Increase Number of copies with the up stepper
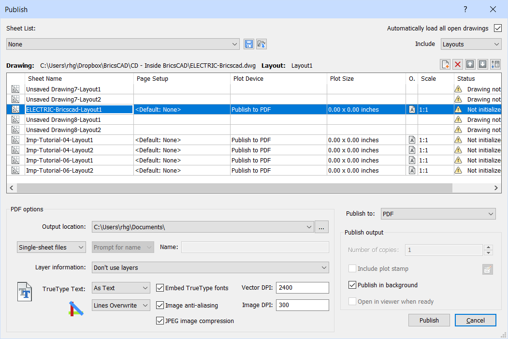This screenshot has height=339, width=508. pyautogui.click(x=488, y=247)
